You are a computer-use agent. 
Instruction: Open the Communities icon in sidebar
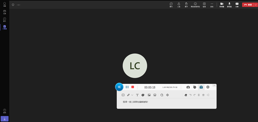5,12
